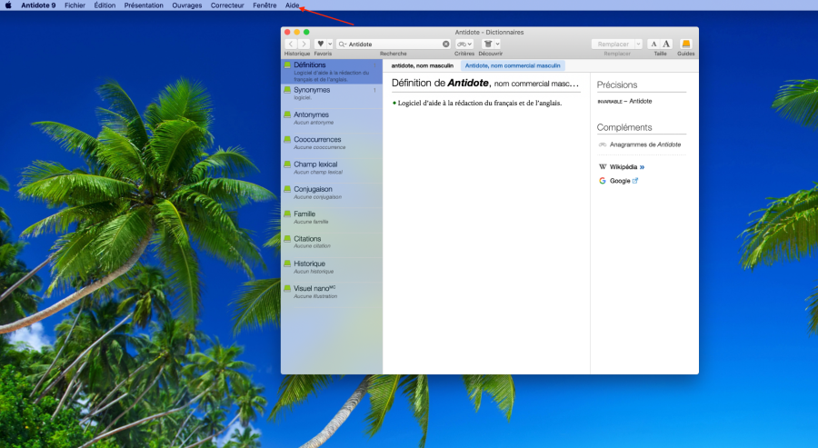Go forward in dictionary history

coord(304,44)
